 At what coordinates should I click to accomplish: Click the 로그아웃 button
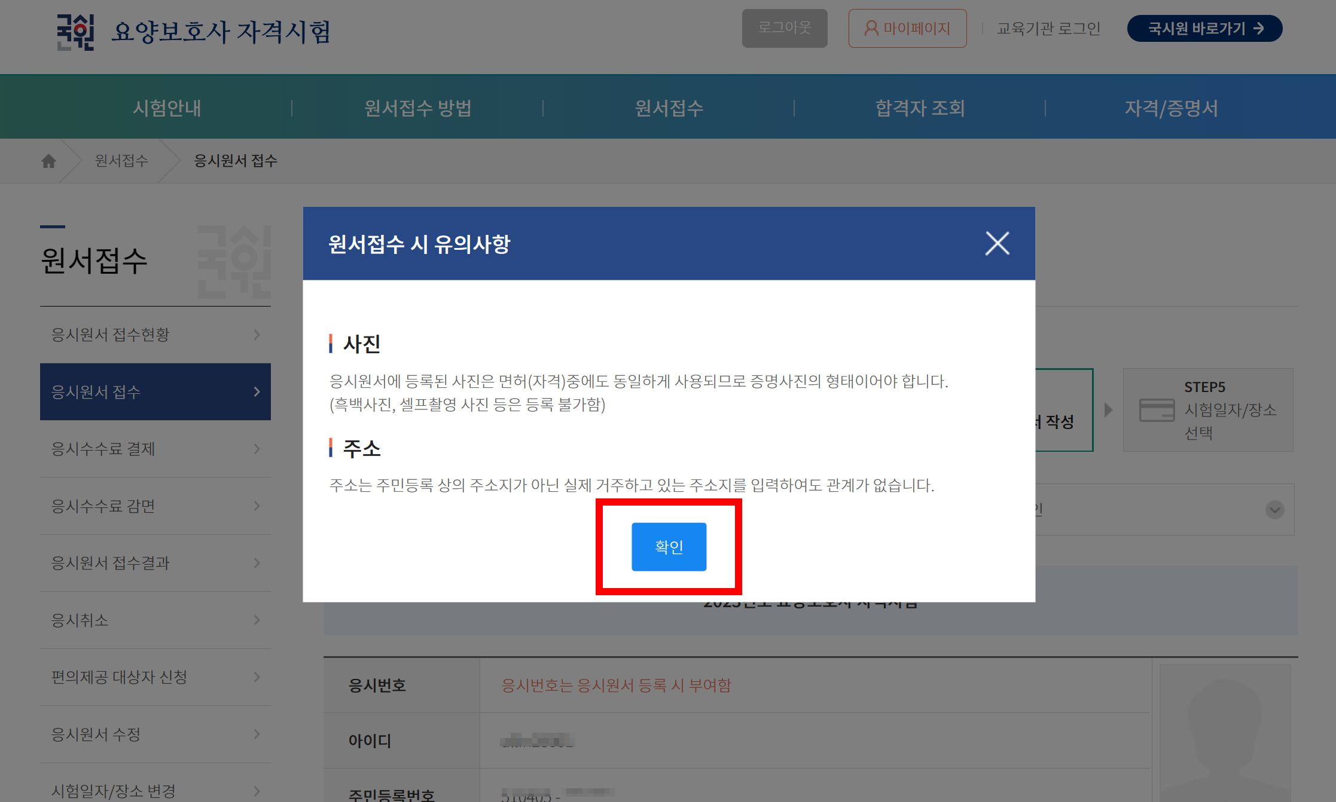[x=784, y=28]
